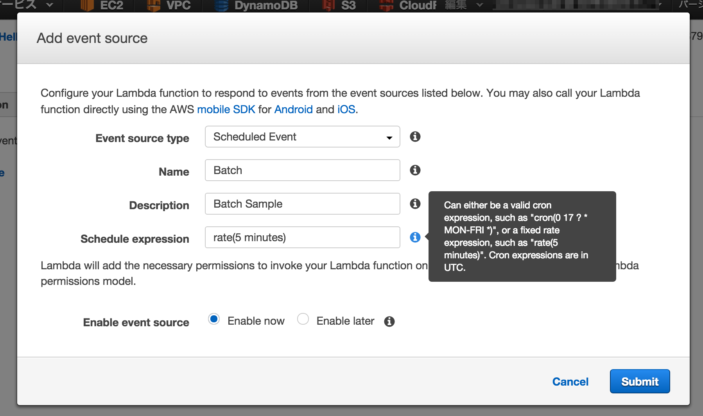Open the mobile SDK link
Viewport: 703px width, 416px height.
click(x=226, y=110)
